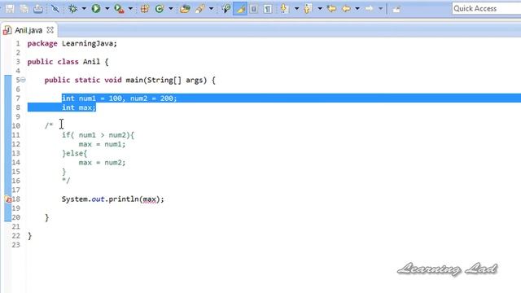Click the error marker on line 18
The width and height of the screenshot is (521, 293).
[8, 199]
